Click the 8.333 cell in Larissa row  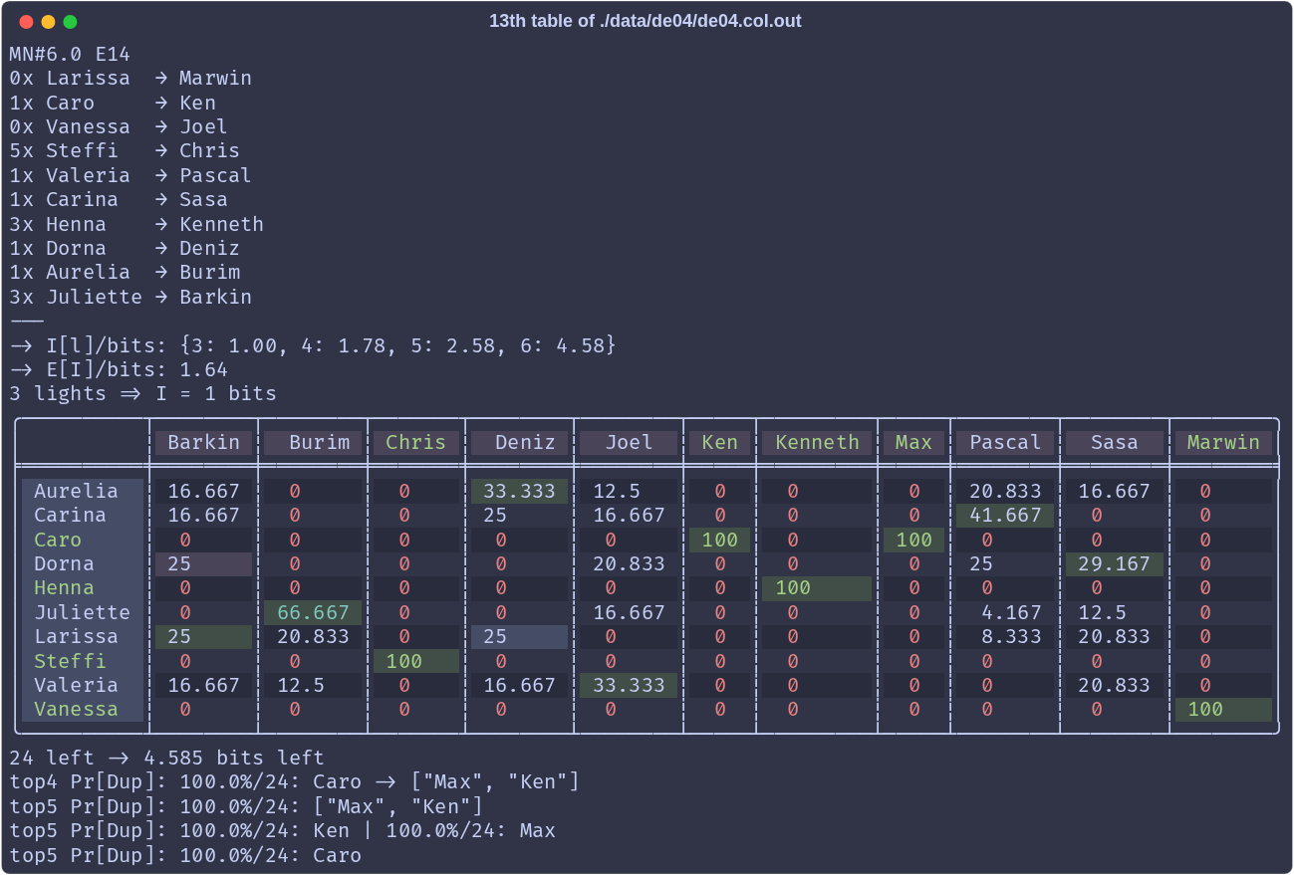pos(1005,636)
